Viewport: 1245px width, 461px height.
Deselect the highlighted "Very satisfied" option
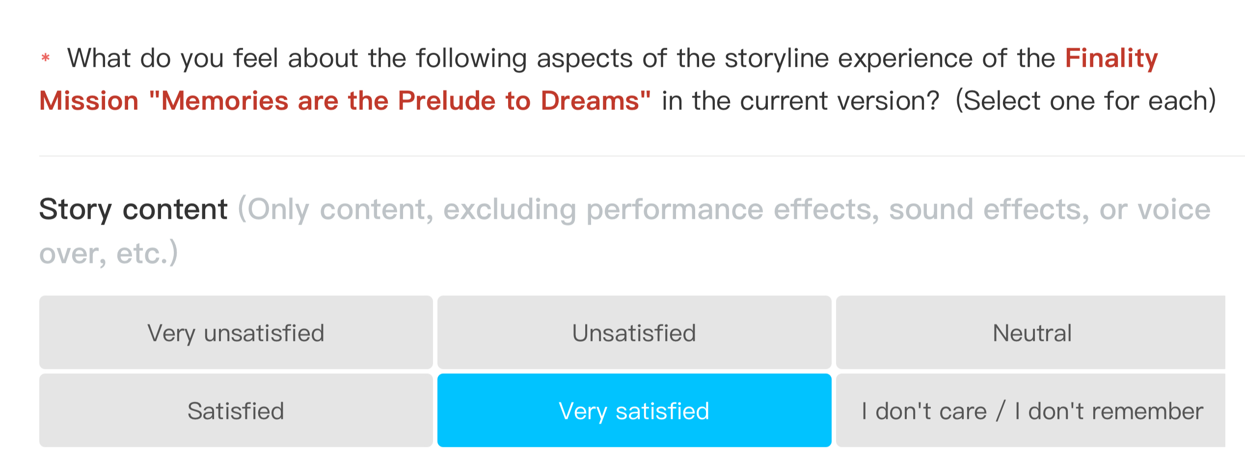[x=634, y=410]
